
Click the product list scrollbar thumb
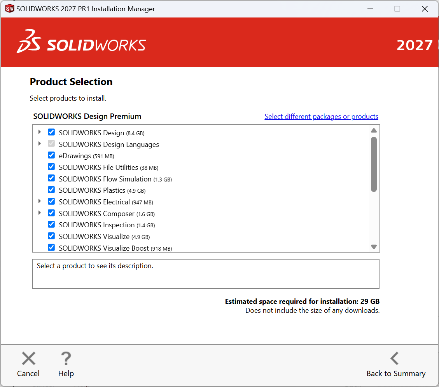click(x=374, y=164)
